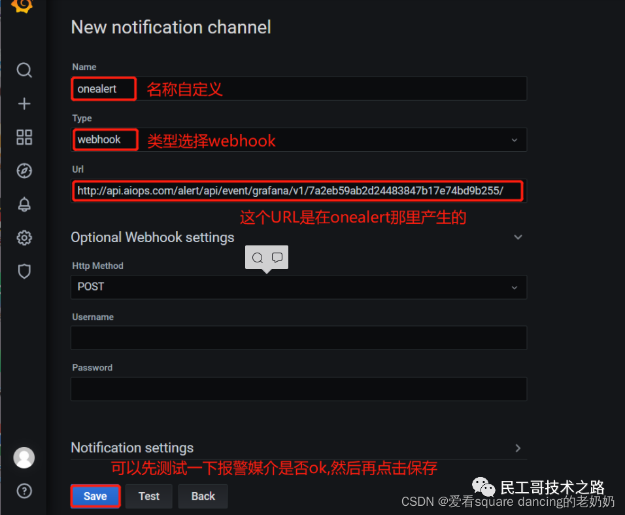This screenshot has width=625, height=515.
Task: Open the Create plus menu icon
Action: pyautogui.click(x=24, y=103)
